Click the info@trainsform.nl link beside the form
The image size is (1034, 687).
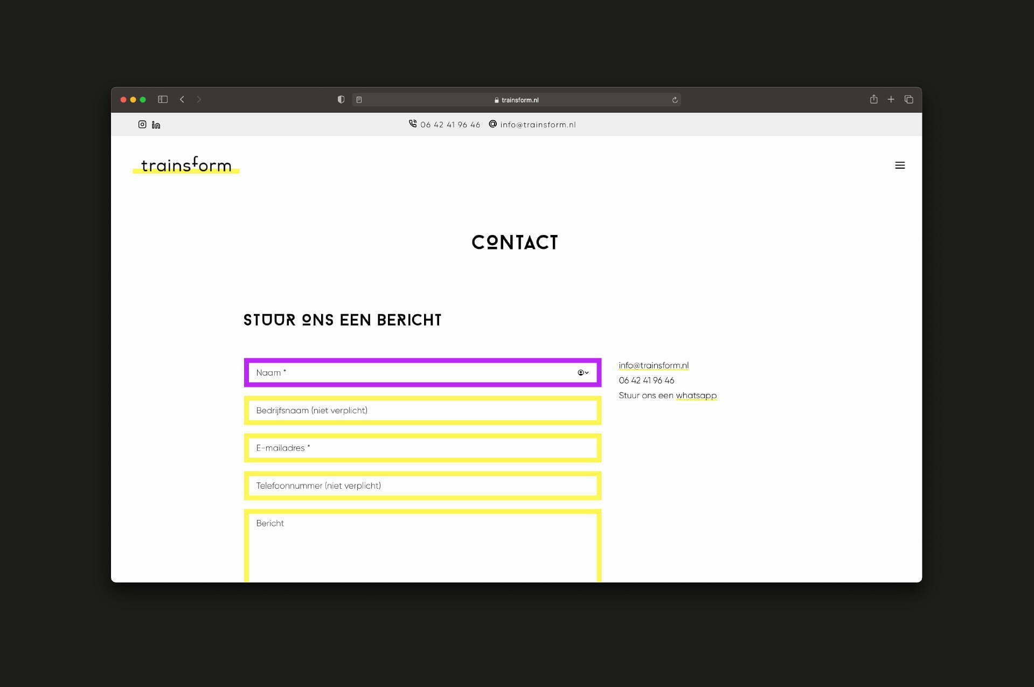[654, 365]
